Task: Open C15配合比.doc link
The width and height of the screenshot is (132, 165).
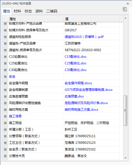Action: [x=76, y=57]
